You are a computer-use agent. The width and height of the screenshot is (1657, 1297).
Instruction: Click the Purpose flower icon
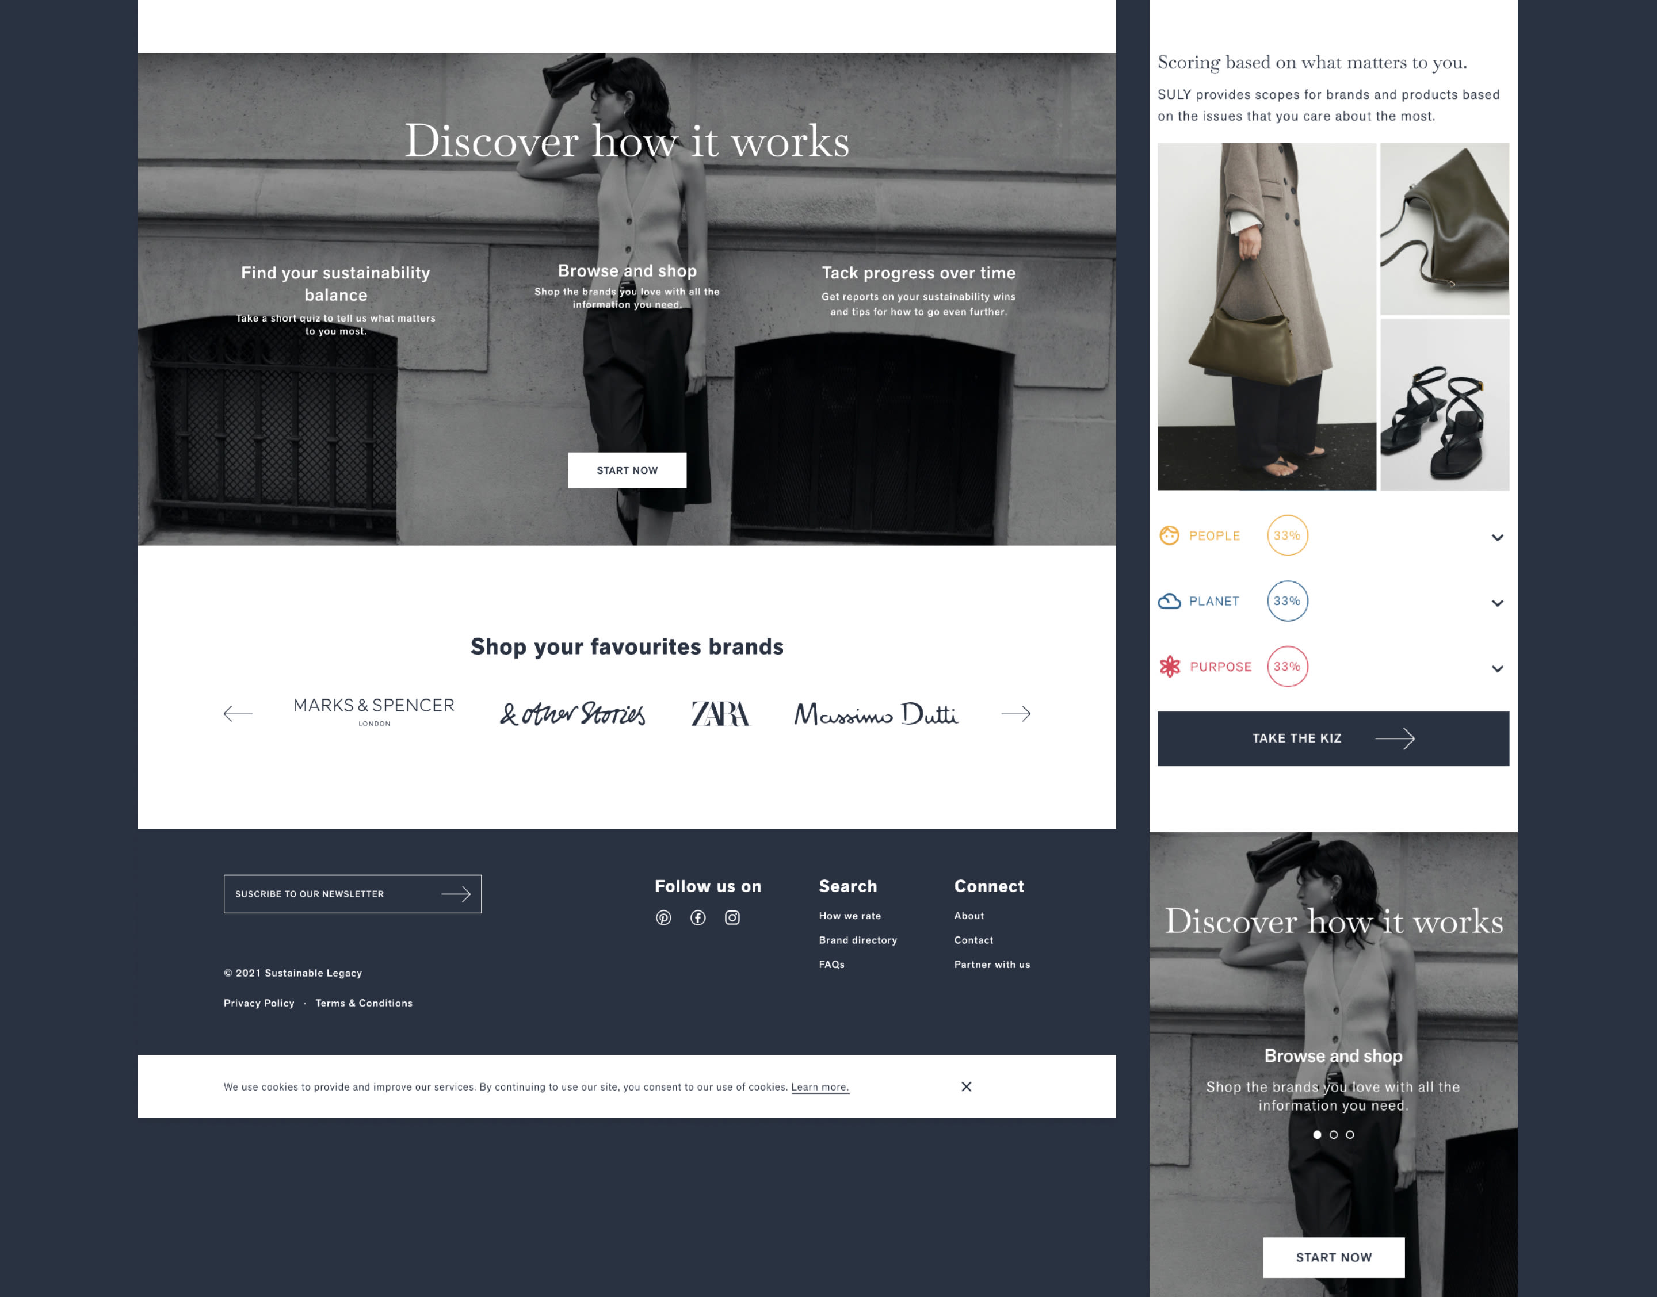(x=1170, y=666)
